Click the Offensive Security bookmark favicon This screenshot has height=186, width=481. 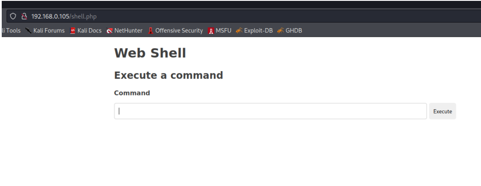coord(150,31)
